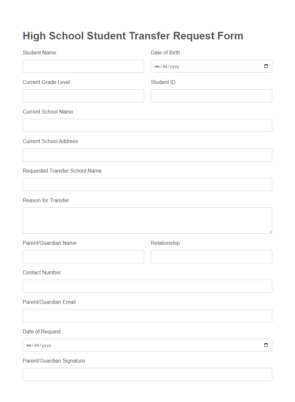Click inside the Current School Address box
Viewport: 295px width, 402px height.
[x=147, y=155]
